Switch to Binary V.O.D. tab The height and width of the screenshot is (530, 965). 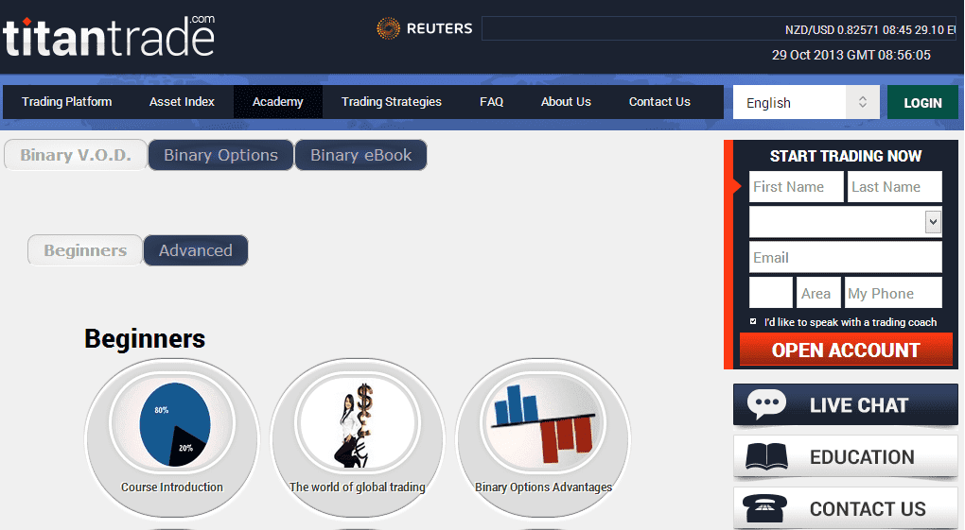[76, 155]
